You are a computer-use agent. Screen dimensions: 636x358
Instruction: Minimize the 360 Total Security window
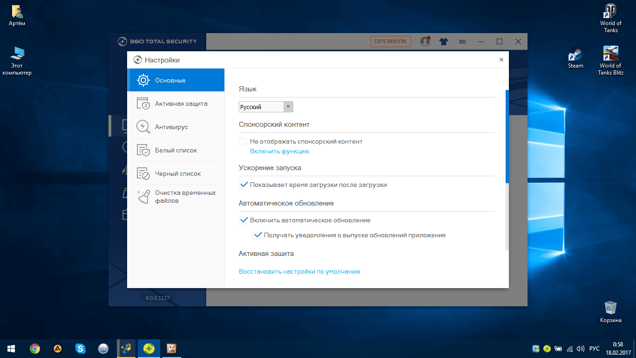pyautogui.click(x=481, y=41)
